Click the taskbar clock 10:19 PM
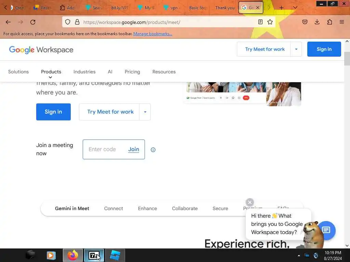Viewport: 350px width, 262px height. [x=333, y=253]
